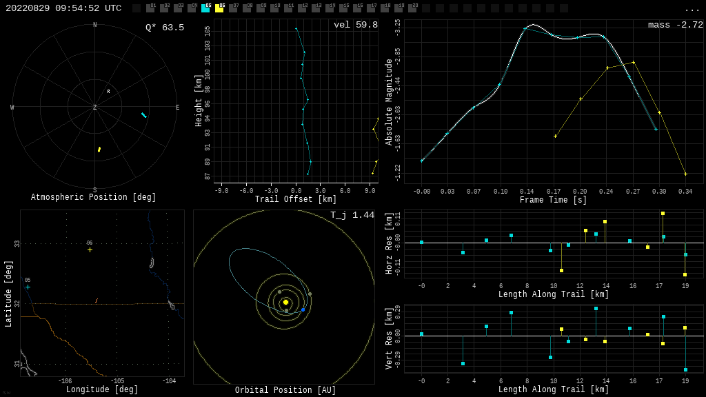Click the E compass label

point(177,107)
